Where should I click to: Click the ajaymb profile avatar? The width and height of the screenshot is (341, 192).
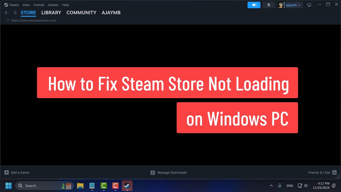point(281,5)
